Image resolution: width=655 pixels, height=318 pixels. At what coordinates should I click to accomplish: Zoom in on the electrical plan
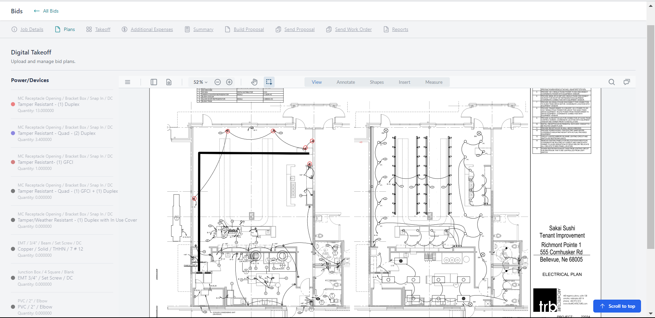229,82
